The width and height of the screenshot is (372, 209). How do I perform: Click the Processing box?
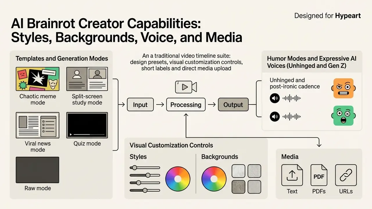click(x=186, y=105)
